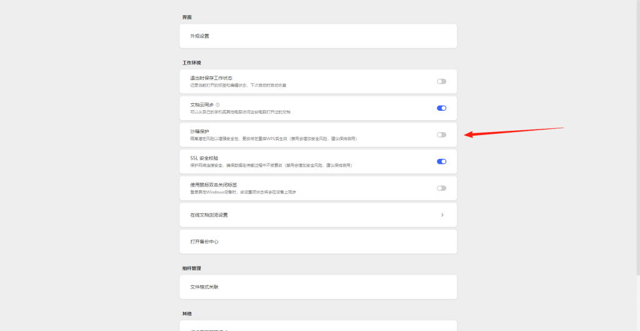Click the 退出时保存工作状态 title text

click(x=211, y=78)
